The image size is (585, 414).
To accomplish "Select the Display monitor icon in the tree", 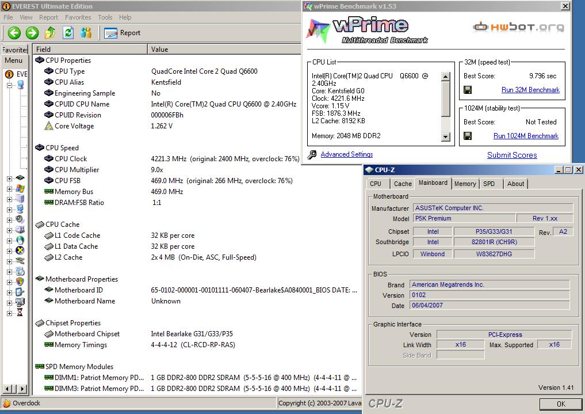I will 20,209.
